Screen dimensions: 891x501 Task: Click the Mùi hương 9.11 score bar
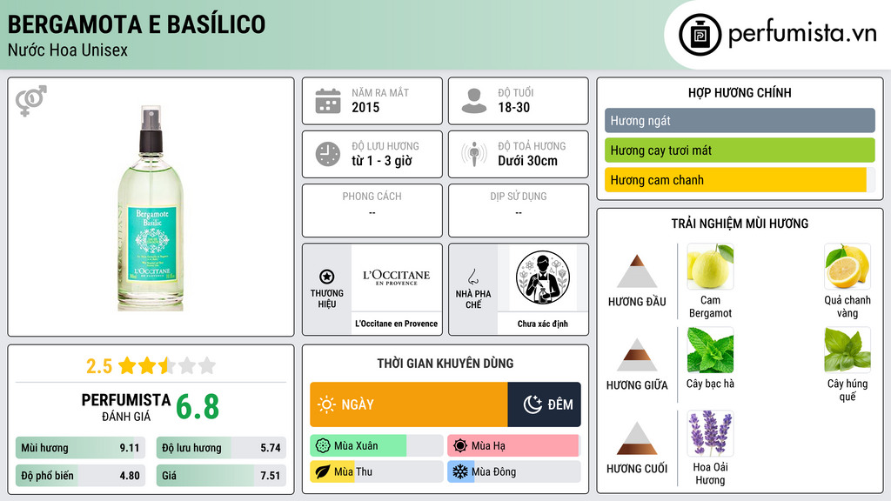[80, 448]
